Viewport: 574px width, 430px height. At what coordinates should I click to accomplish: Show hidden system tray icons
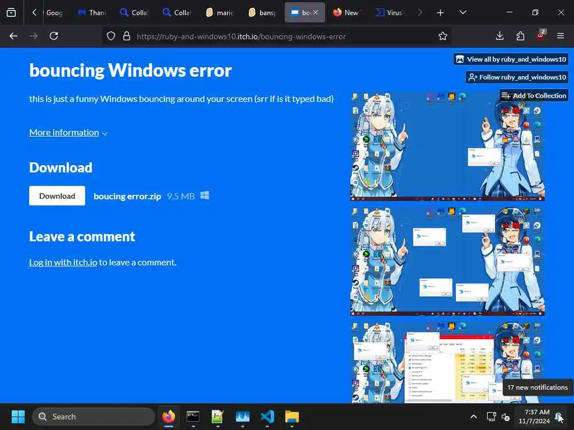[x=473, y=417]
